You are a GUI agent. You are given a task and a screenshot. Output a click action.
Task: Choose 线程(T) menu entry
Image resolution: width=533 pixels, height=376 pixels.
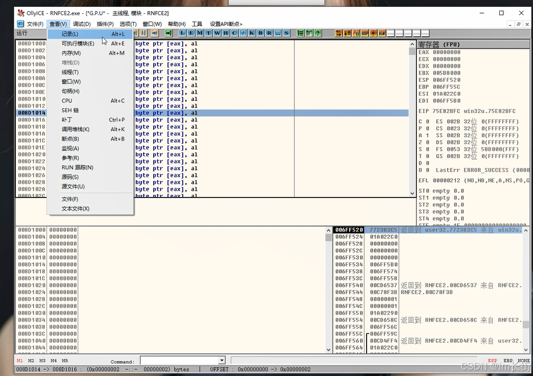90,72
